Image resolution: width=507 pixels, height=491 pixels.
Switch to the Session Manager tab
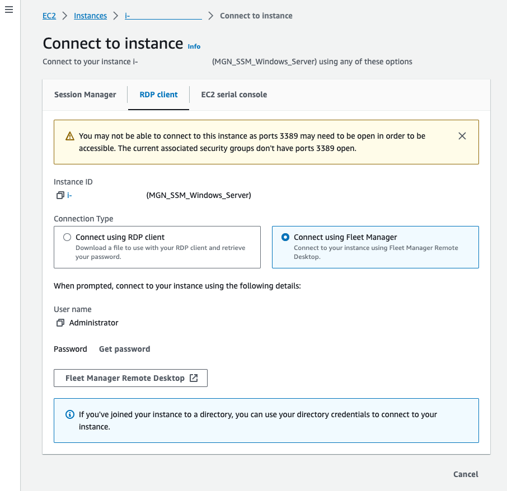(x=85, y=95)
